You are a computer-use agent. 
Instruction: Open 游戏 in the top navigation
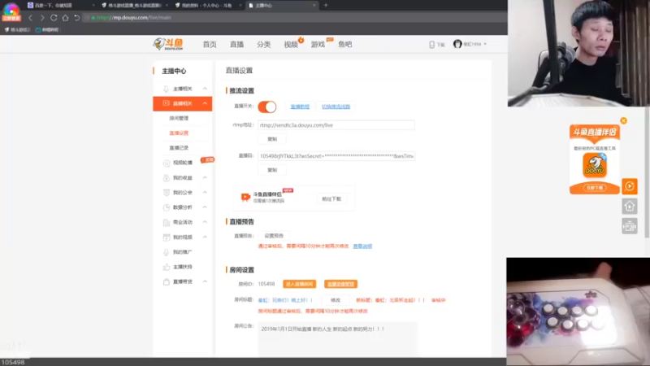coord(318,45)
